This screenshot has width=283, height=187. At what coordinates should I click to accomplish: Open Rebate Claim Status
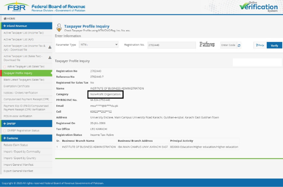click(16, 145)
